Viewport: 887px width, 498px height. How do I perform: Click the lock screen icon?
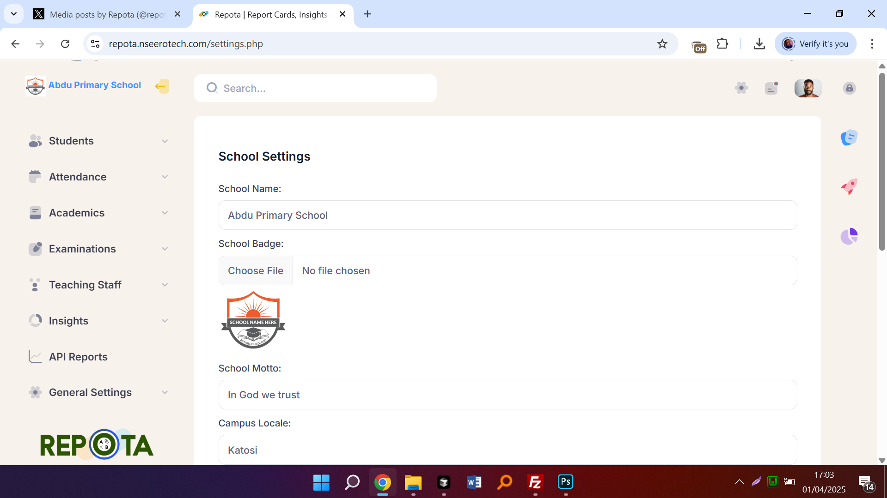[849, 88]
